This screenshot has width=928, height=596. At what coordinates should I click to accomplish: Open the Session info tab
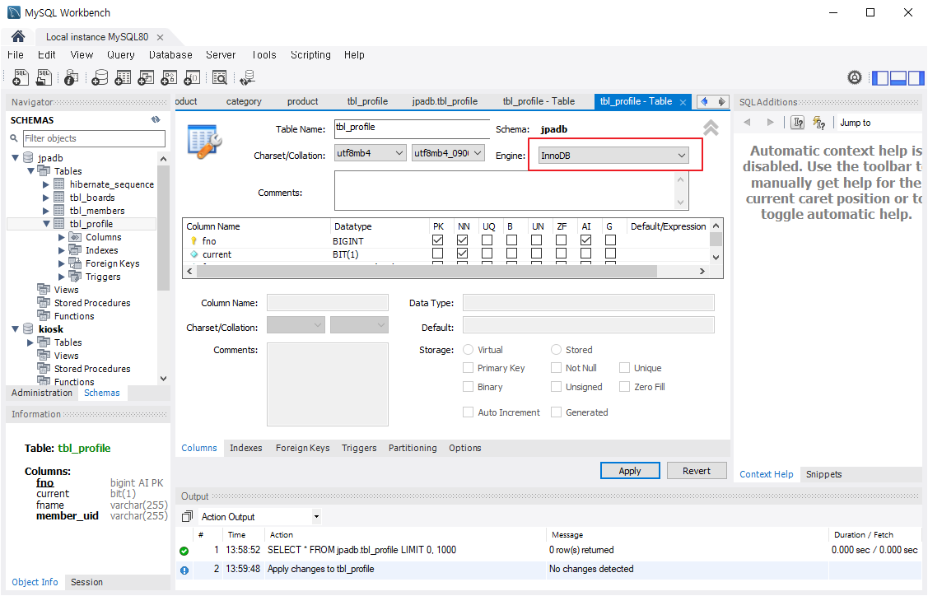coord(86,582)
